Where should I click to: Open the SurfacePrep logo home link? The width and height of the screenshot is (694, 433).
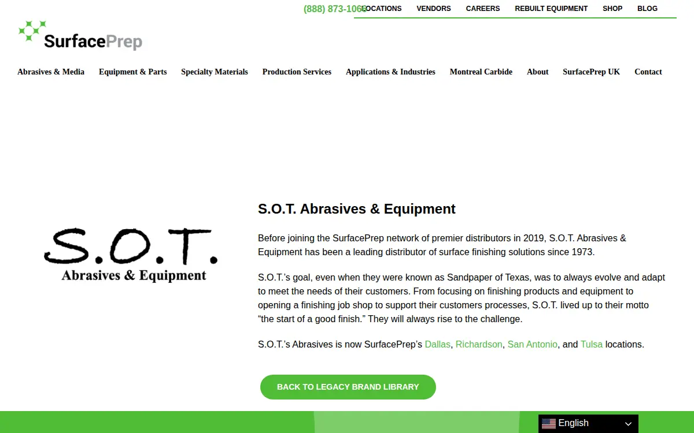pyautogui.click(x=80, y=35)
